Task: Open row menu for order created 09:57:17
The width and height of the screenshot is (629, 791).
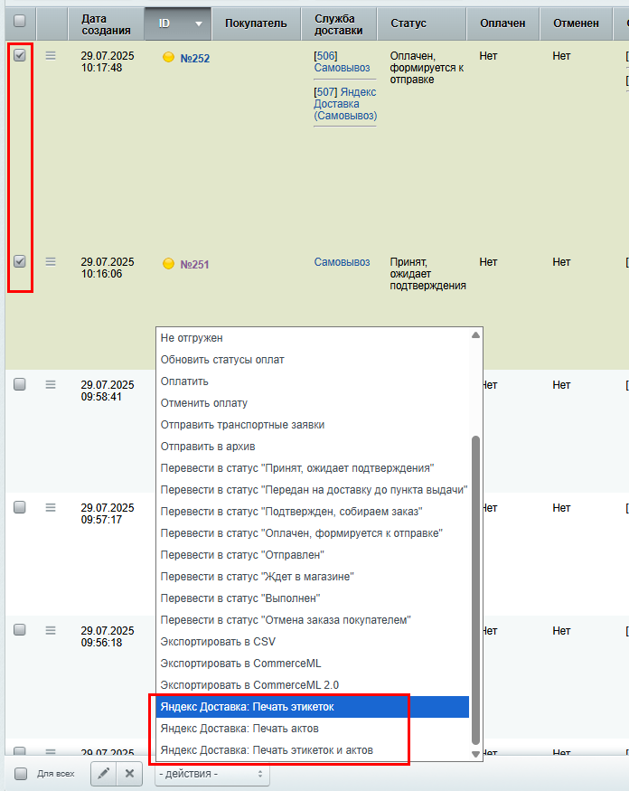Action: (x=51, y=507)
